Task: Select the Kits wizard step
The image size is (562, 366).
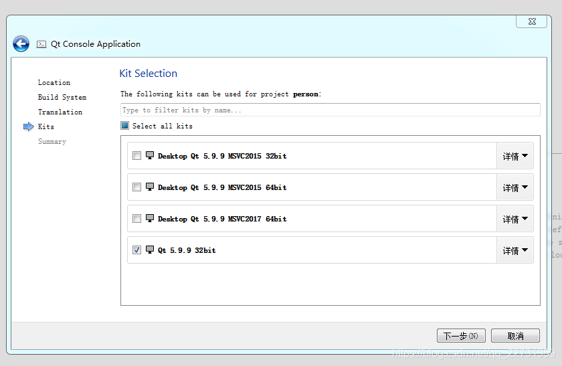Action: 46,126
